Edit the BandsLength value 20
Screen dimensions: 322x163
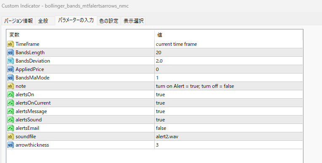point(228,53)
